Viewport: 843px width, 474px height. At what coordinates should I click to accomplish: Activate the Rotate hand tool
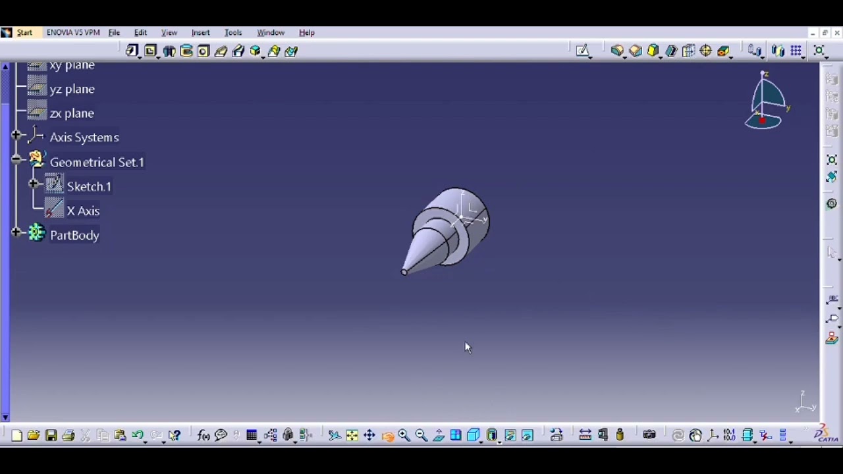click(388, 436)
